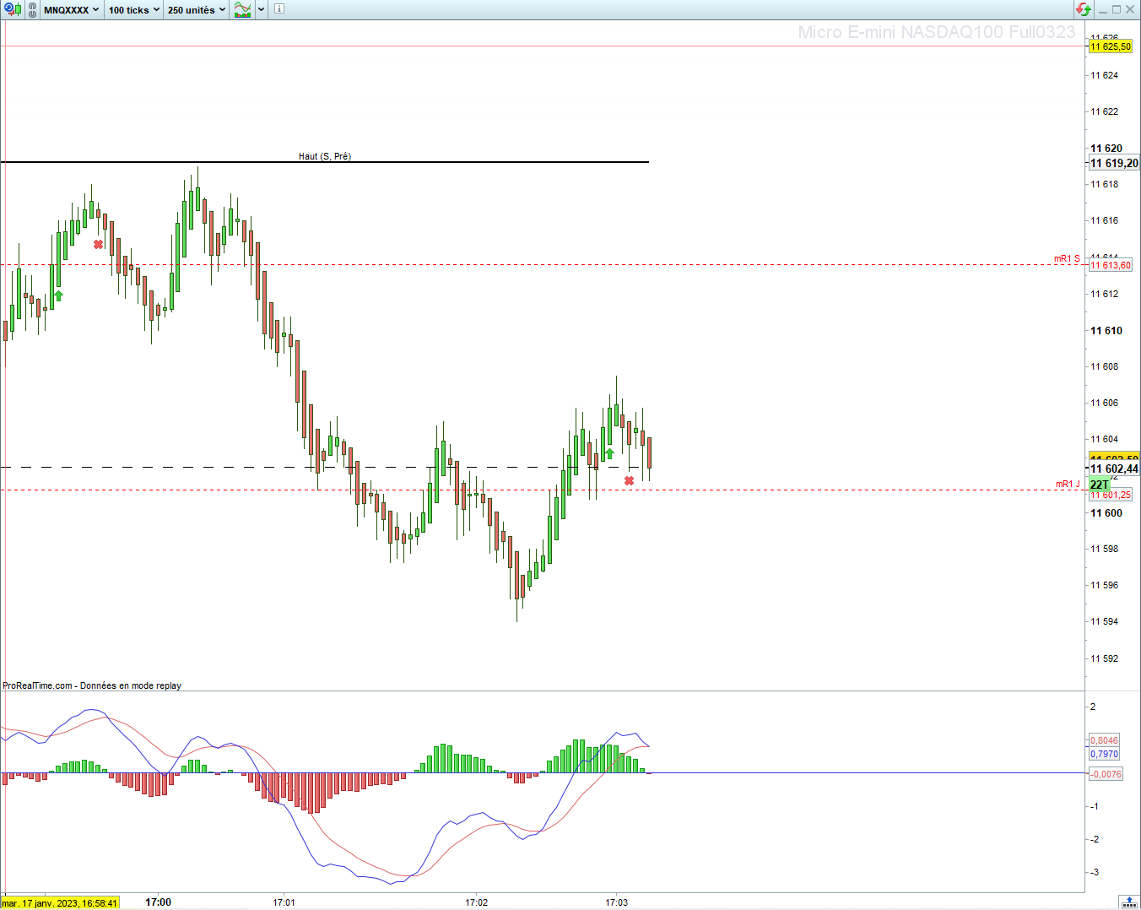Screen dimensions: 1141x910
Task: Expand the arrow next to the indicators icon
Action: pos(262,10)
